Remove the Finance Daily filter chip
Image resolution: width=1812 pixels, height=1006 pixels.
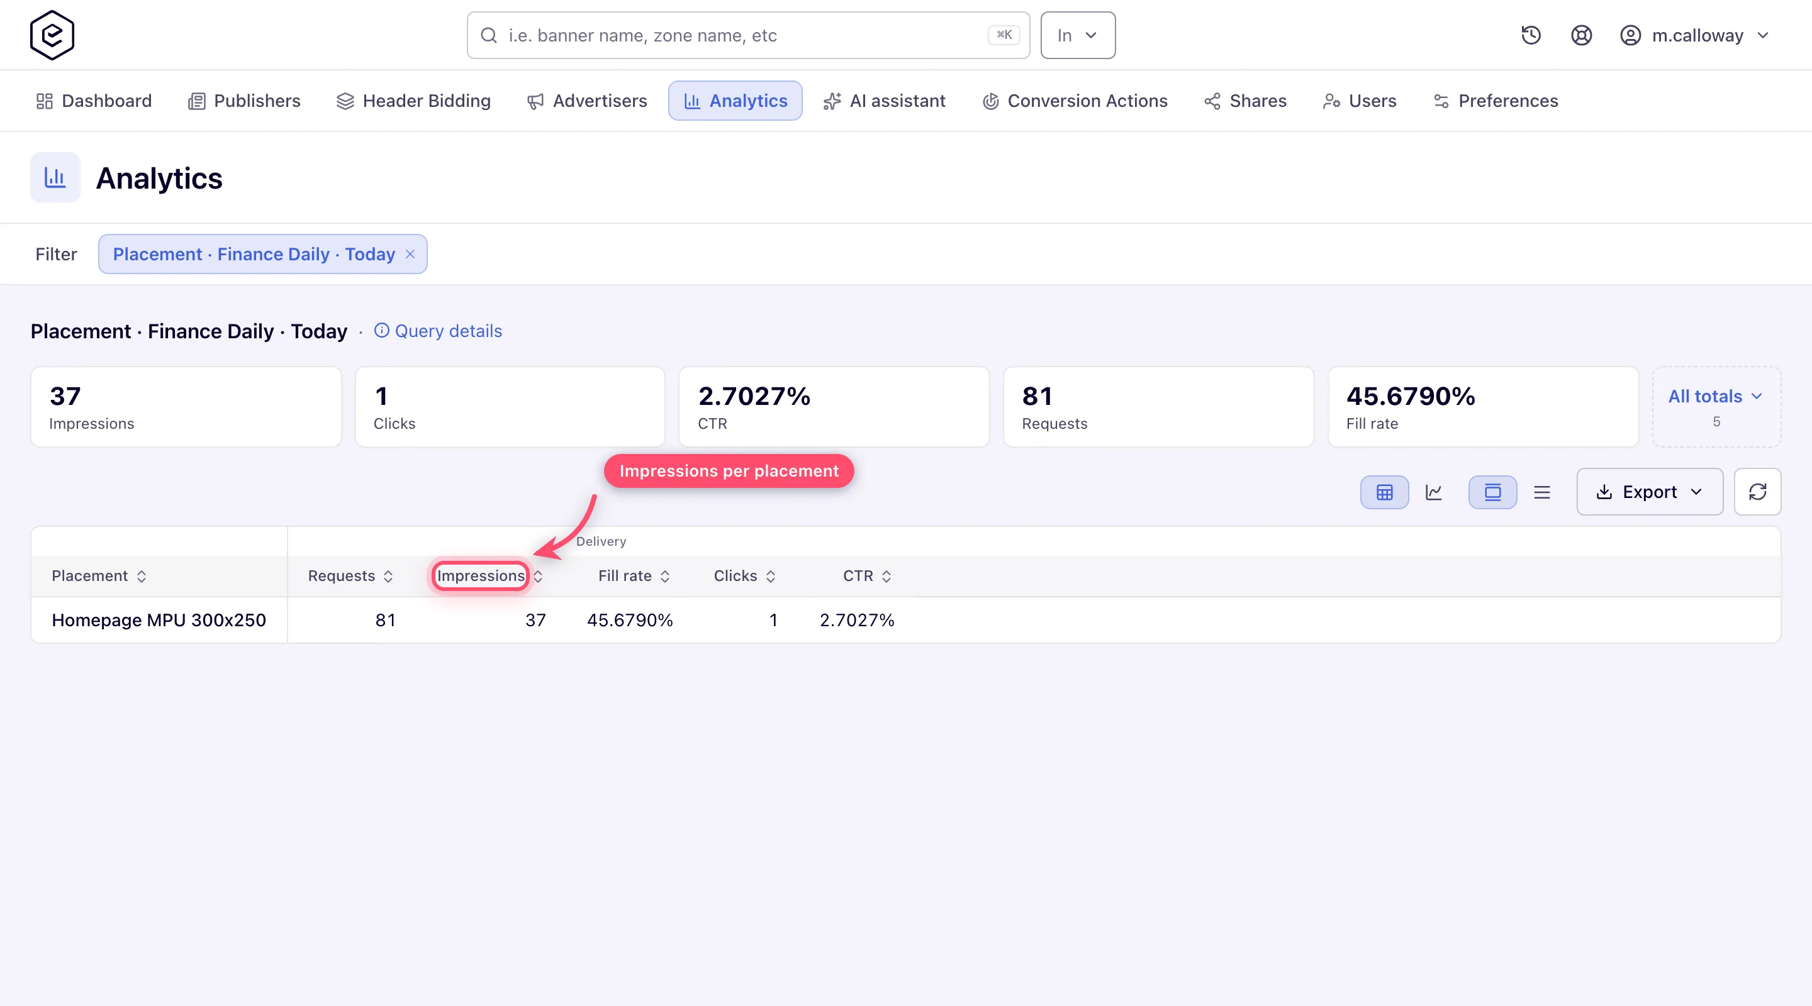coord(411,254)
